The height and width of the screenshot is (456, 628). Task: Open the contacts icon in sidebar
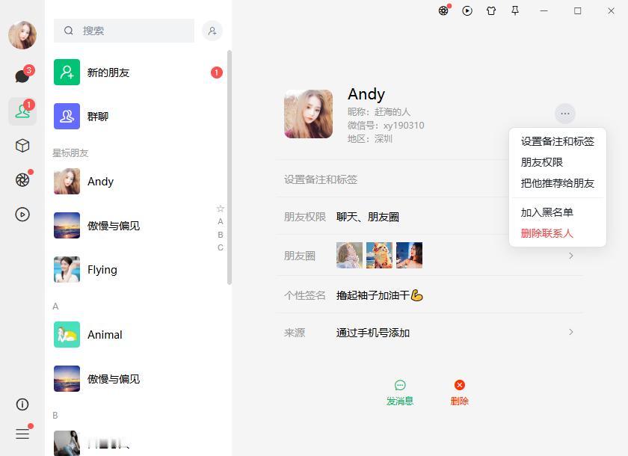tap(22, 111)
